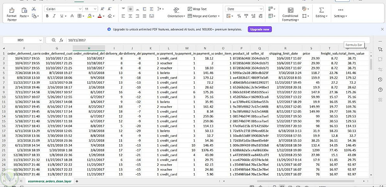Add a new sheet with plus button
Screen dimensions: 386x187
77,181
